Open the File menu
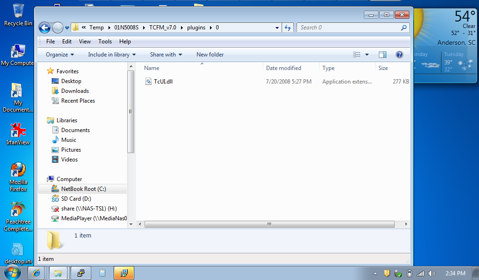 point(51,42)
